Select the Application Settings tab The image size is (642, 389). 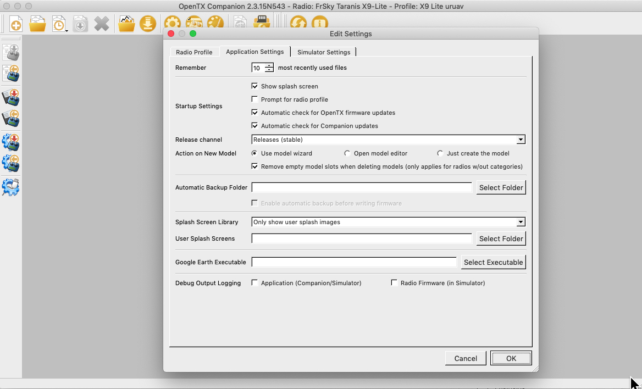click(254, 52)
